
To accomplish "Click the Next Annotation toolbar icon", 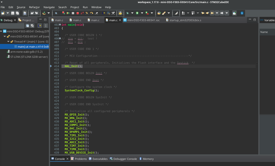I will tap(183, 13).
